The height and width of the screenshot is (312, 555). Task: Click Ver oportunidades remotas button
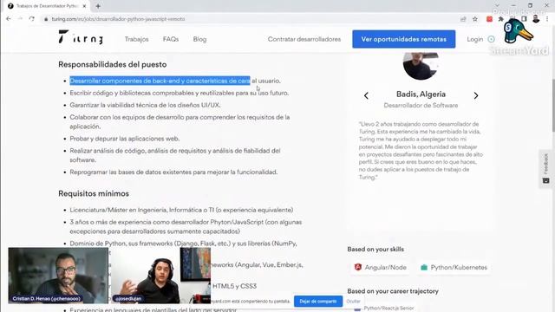pyautogui.click(x=404, y=39)
